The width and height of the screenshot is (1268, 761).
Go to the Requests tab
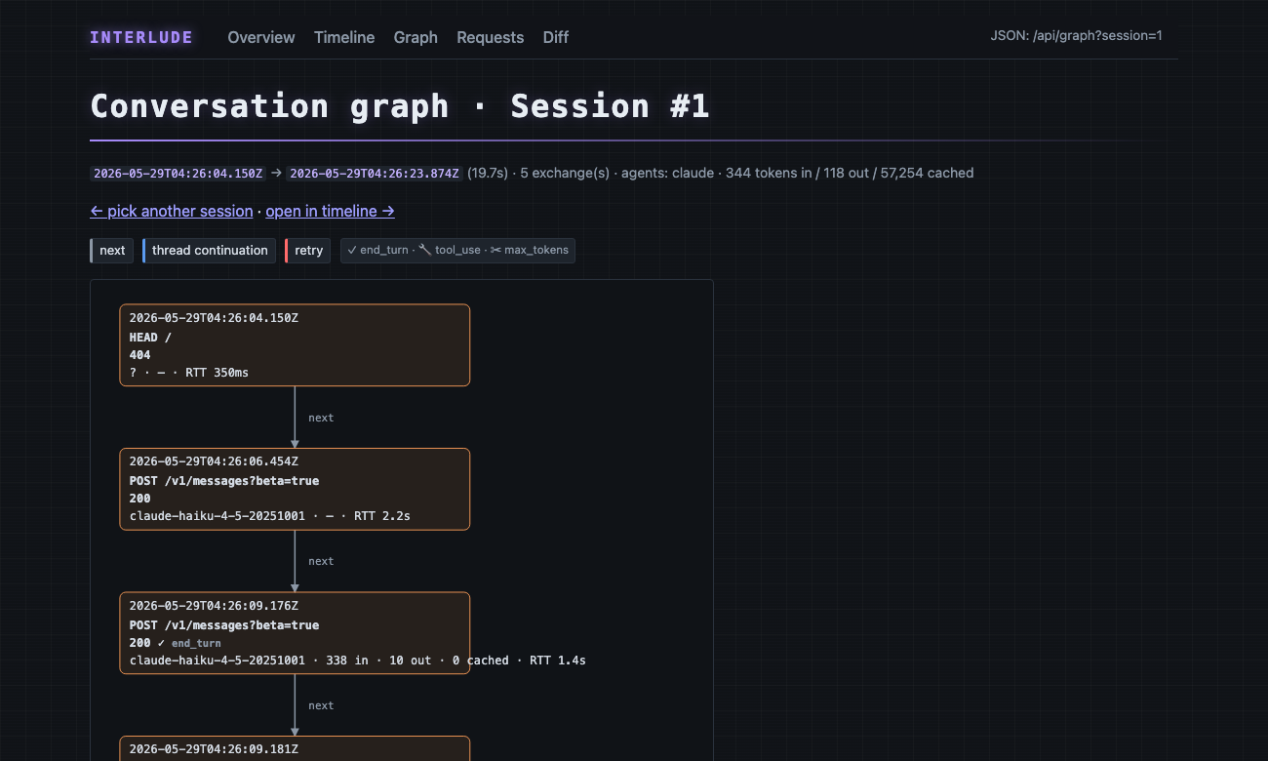491,37
